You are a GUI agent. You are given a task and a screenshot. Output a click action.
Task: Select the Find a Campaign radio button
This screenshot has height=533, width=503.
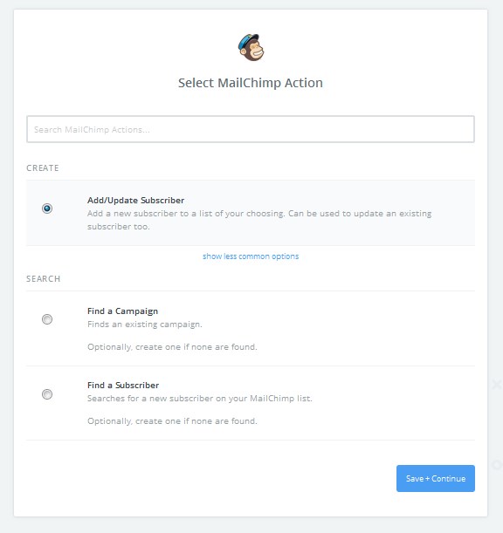coord(47,319)
